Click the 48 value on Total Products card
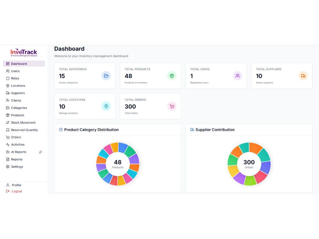 (128, 76)
